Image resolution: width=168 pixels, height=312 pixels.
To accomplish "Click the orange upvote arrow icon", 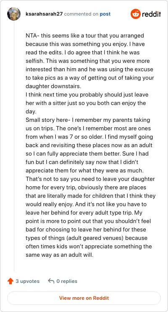I will tap(10, 281).
